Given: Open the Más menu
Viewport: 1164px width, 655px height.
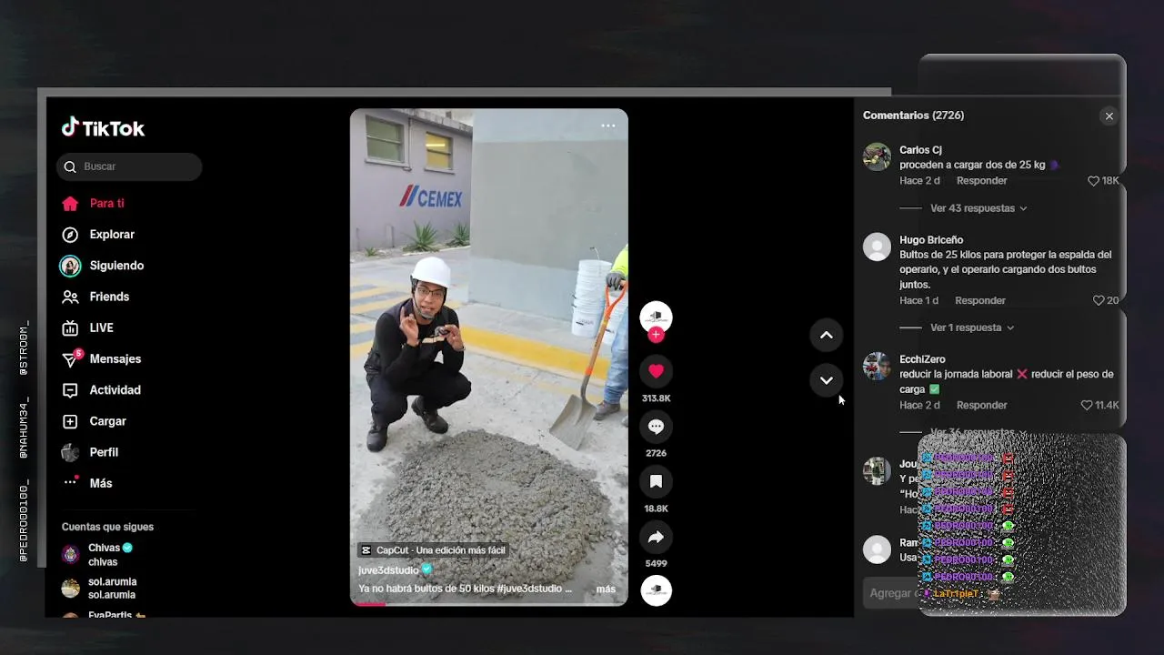Looking at the screenshot, I should click(101, 483).
